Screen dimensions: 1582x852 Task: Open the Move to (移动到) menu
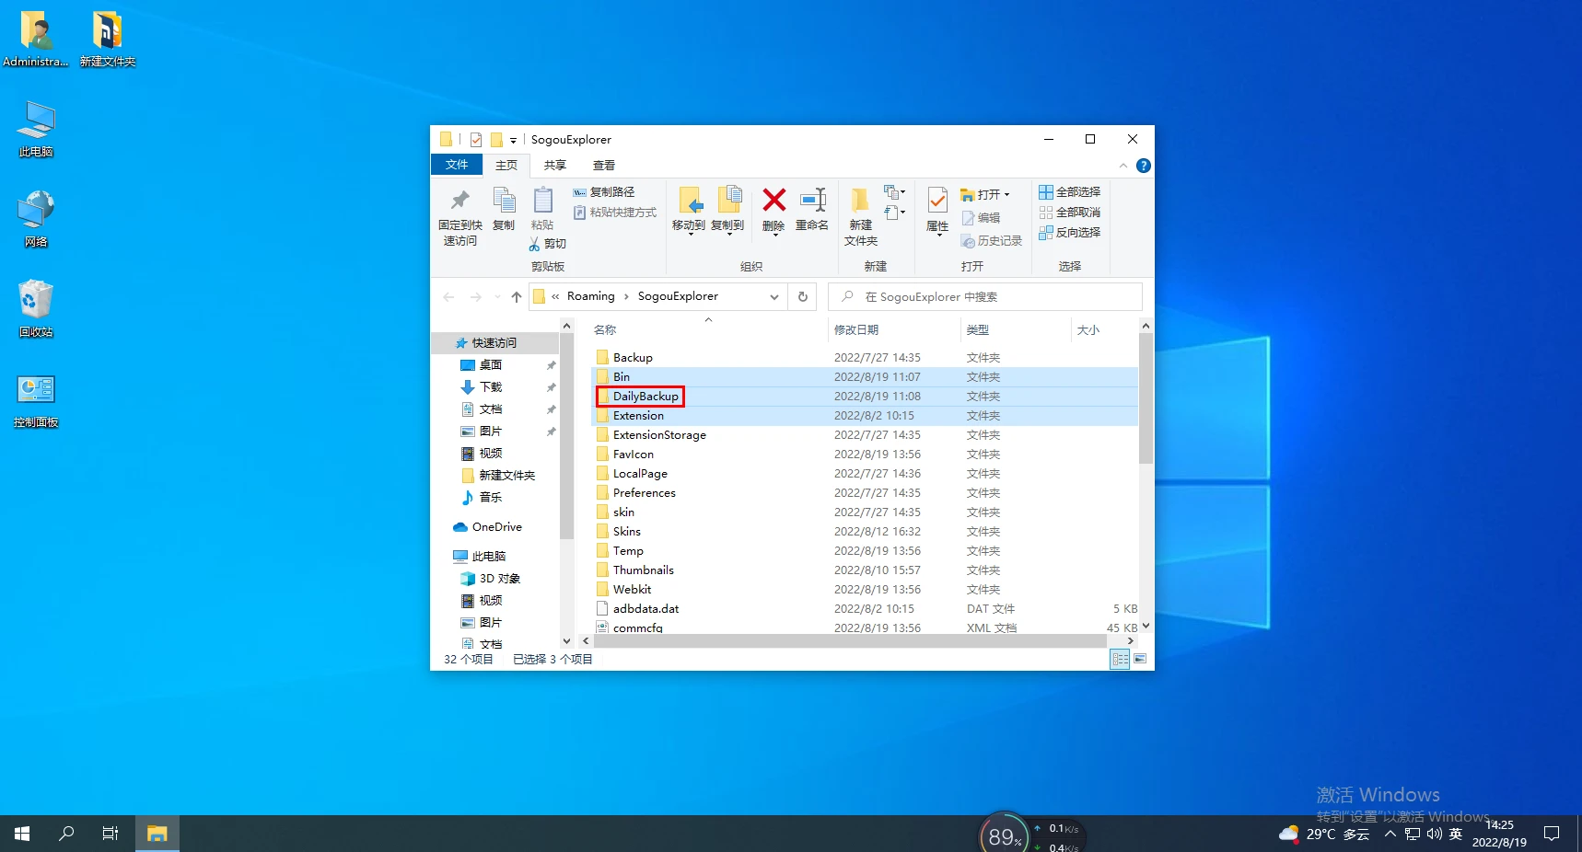click(689, 211)
